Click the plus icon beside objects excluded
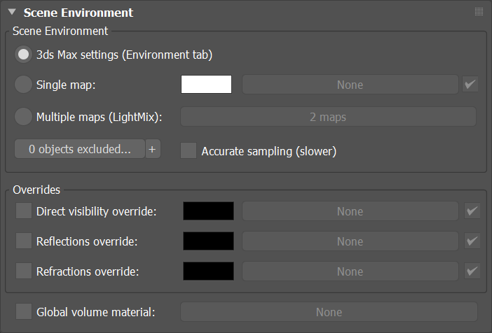This screenshot has height=333, width=492. pyautogui.click(x=153, y=149)
